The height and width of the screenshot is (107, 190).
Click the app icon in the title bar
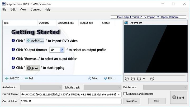[x=4, y=4]
